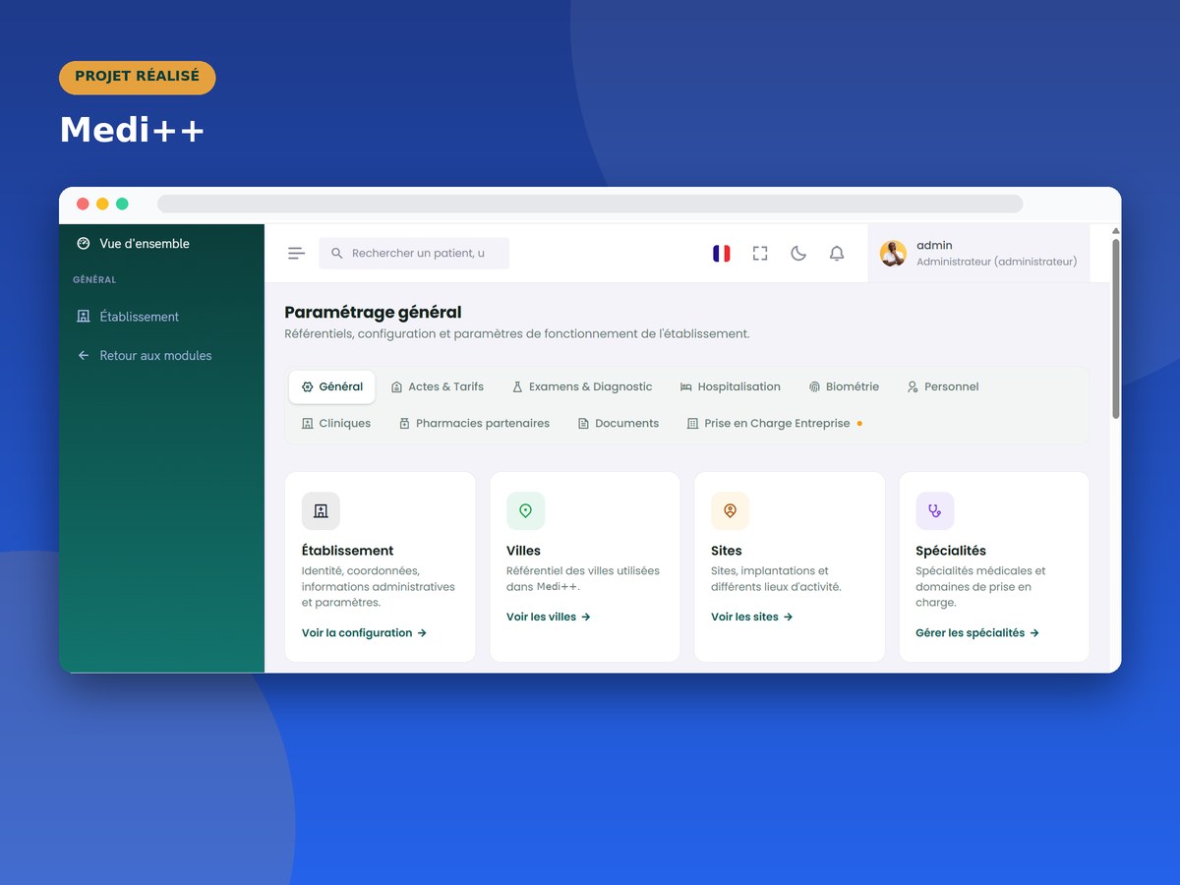
Task: Follow the "Voir les villes" link
Action: (549, 618)
